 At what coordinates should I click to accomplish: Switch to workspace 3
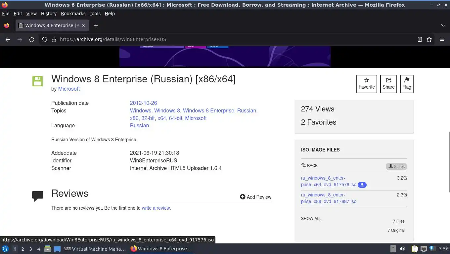tap(31, 249)
